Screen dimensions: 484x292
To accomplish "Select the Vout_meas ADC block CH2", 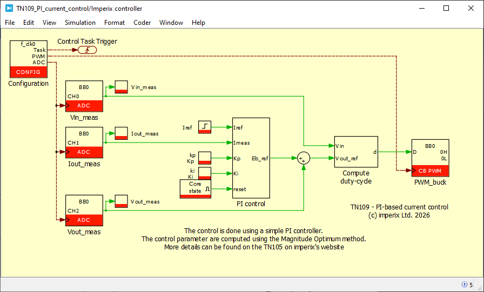I will pos(84,210).
